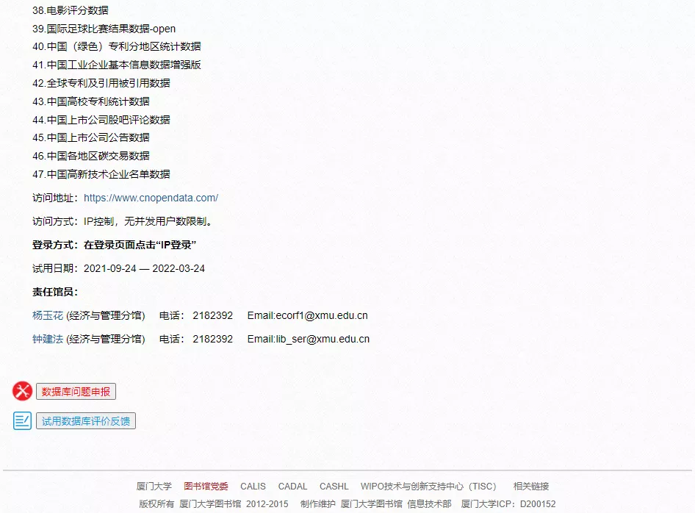Open WIPO技术与创新支持中心 (TISC) link
The width and height of the screenshot is (695, 513).
click(x=429, y=487)
